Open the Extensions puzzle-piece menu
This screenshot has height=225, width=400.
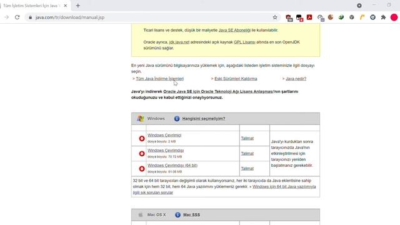pyautogui.click(x=383, y=17)
